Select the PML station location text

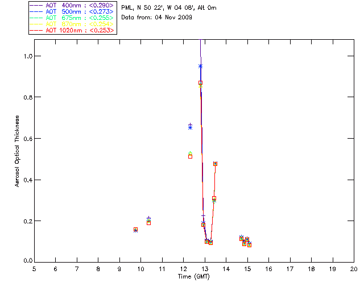pos(169,8)
